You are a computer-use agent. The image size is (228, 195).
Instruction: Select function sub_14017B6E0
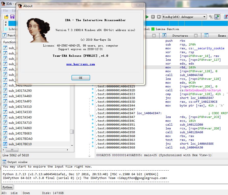tap(20, 133)
